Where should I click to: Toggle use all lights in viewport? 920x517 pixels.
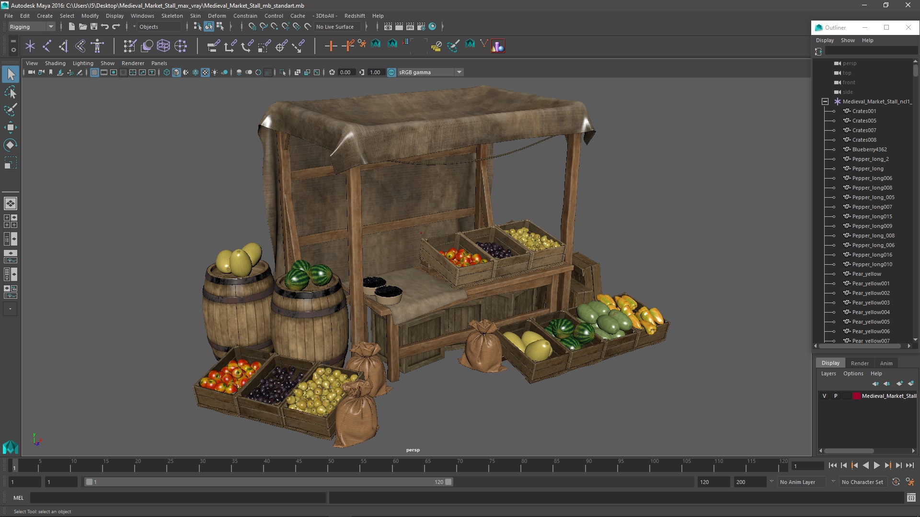[x=215, y=72]
